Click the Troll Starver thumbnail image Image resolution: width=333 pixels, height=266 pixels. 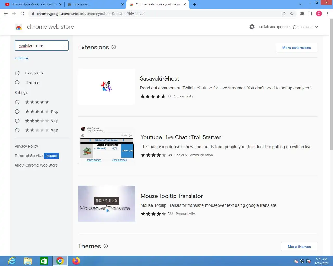[107, 145]
